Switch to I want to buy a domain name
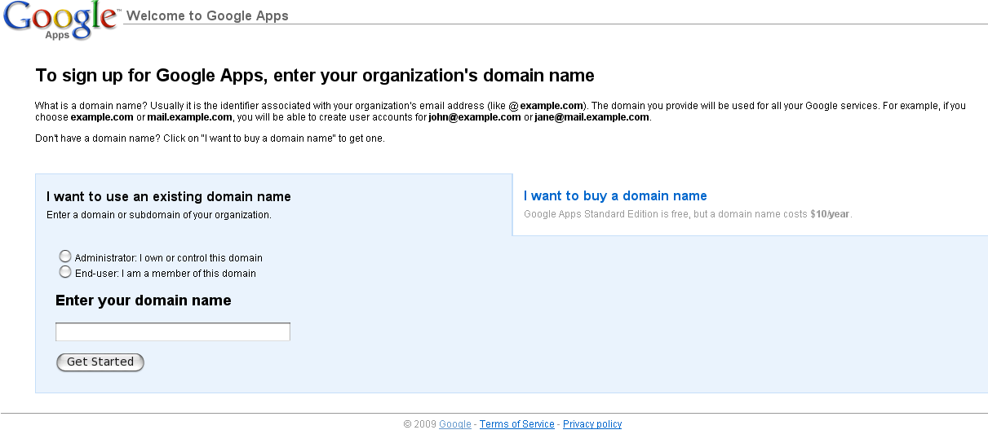988x443 pixels. coord(615,196)
